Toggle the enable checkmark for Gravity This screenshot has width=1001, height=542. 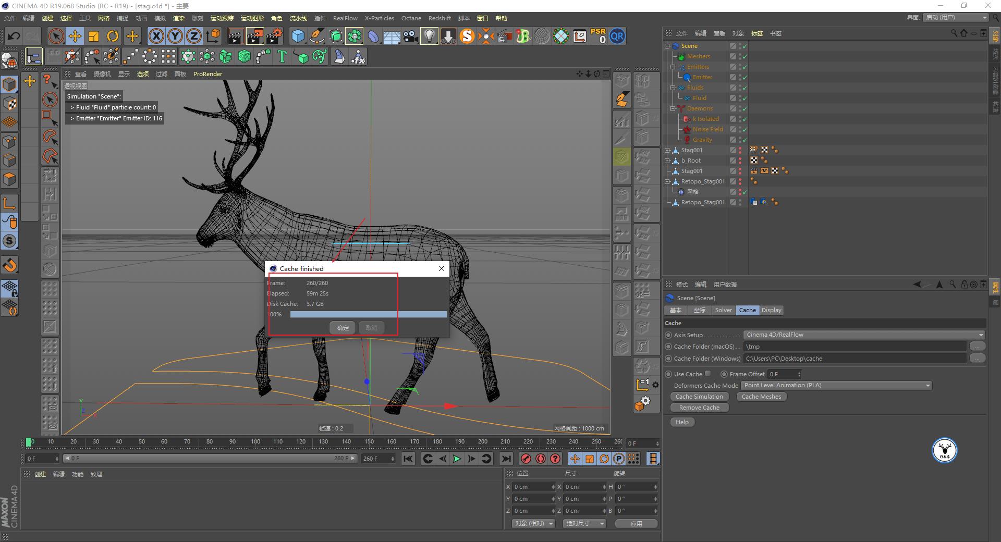coord(744,140)
